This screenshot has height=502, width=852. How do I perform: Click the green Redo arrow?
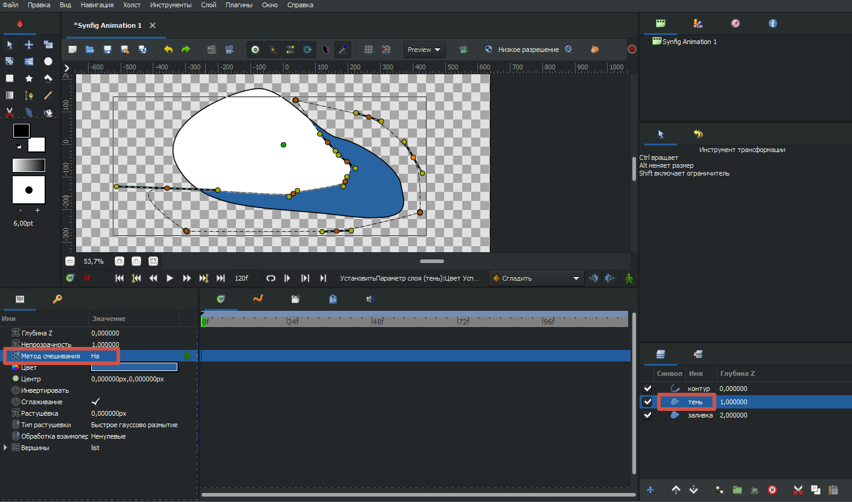click(186, 49)
